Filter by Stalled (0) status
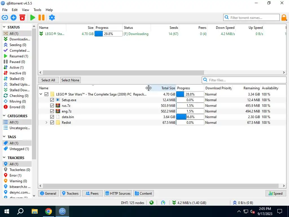 17,79
